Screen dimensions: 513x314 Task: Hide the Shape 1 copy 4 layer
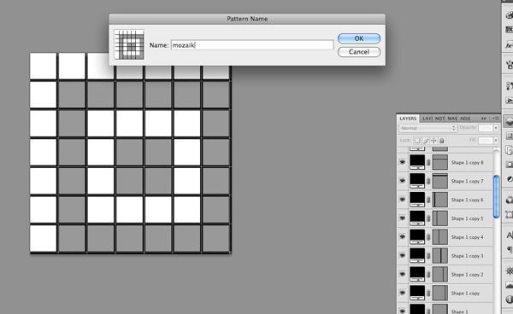pos(403,236)
